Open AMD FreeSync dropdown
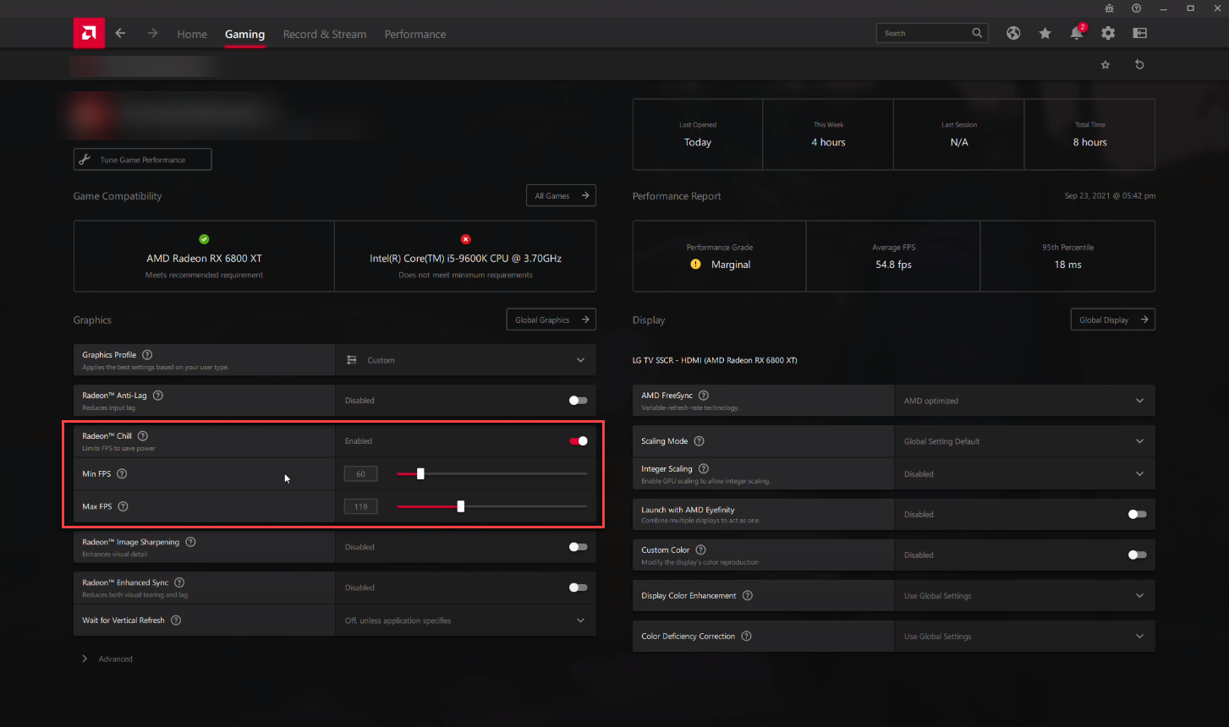The height and width of the screenshot is (727, 1229). tap(1024, 401)
